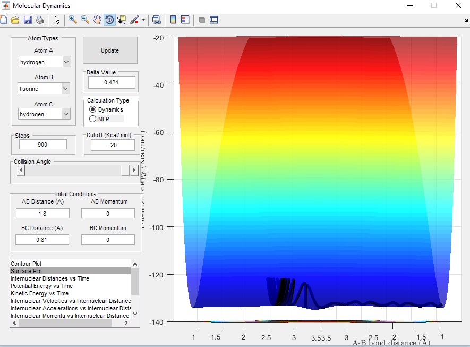The image size is (470, 347).
Task: Select the Data Cursor tool
Action: [122, 20]
